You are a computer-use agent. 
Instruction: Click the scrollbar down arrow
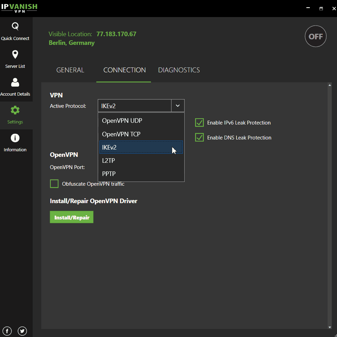coord(330,327)
